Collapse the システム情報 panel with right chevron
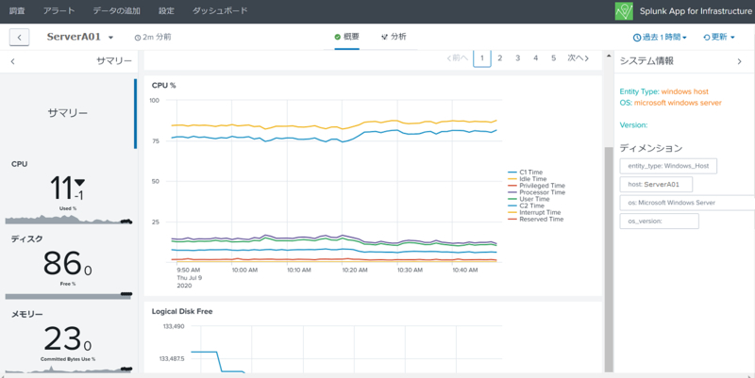This screenshot has width=755, height=378. click(x=740, y=61)
